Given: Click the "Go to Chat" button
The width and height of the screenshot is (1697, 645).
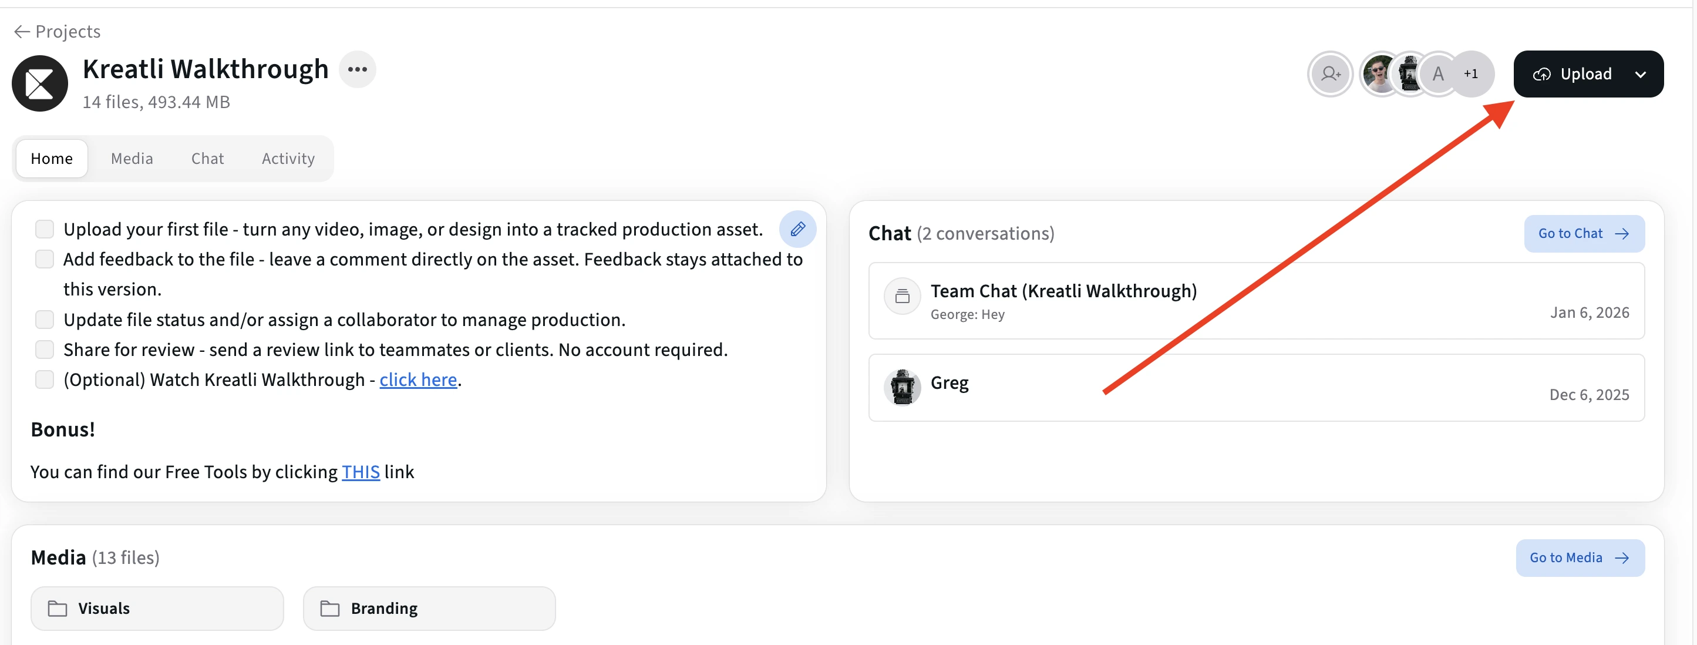Looking at the screenshot, I should [1584, 233].
